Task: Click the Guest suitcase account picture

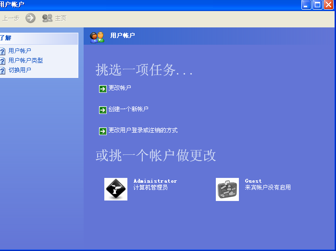Action: pos(227,189)
